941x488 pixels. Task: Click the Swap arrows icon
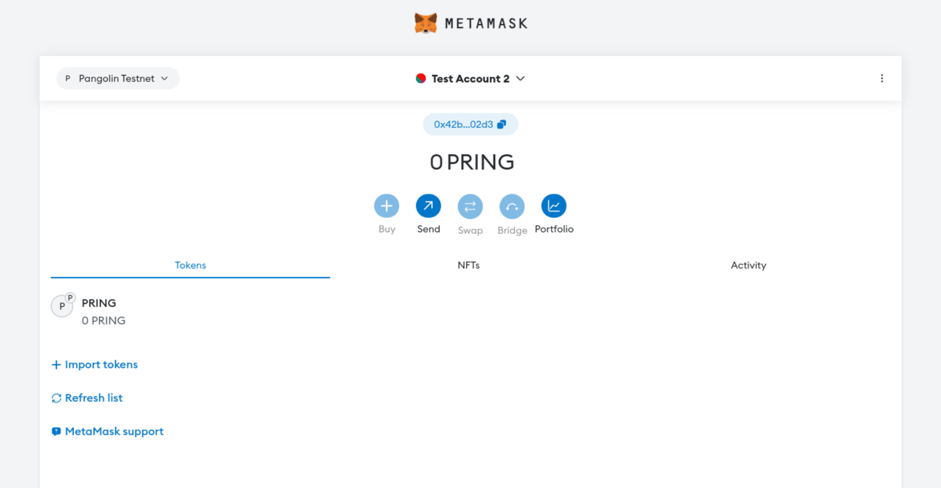(470, 206)
